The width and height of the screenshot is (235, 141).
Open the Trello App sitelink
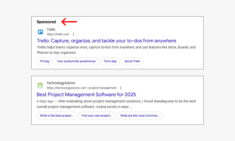tap(110, 61)
